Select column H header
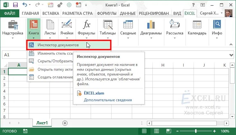 (163, 65)
